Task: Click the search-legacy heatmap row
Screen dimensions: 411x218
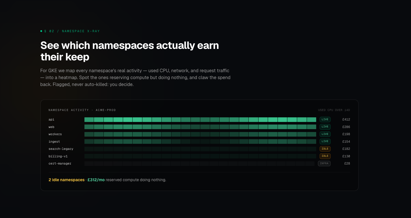Action: (200, 149)
